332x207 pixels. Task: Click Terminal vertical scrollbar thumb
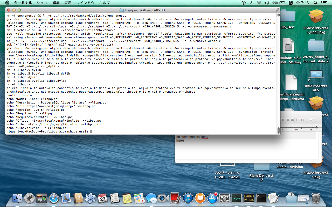click(279, 130)
